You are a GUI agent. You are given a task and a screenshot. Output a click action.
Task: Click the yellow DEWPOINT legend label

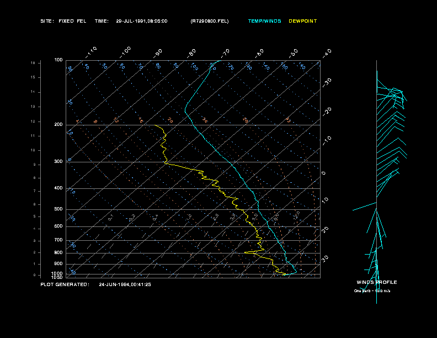(303, 21)
